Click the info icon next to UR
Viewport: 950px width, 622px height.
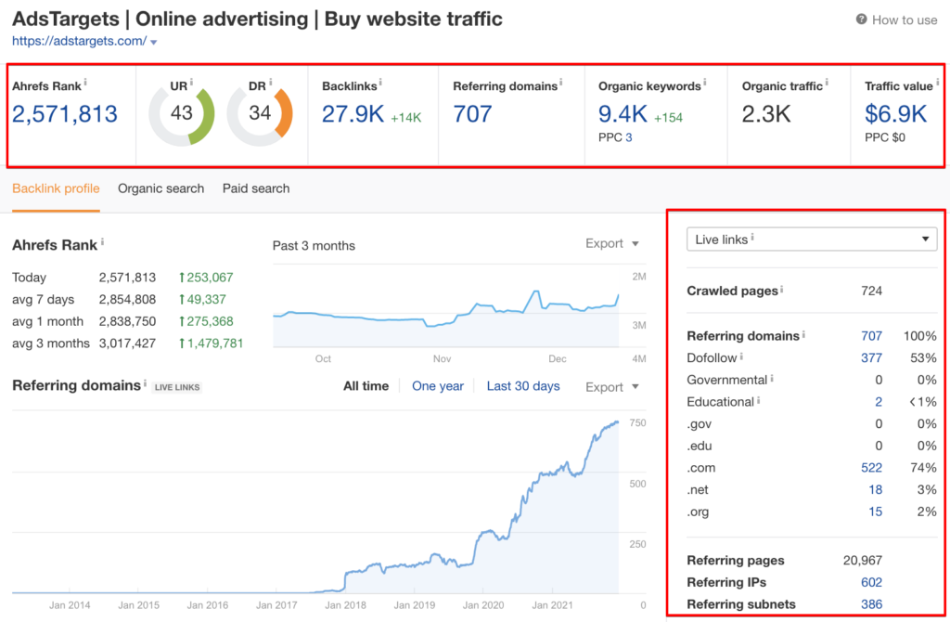pyautogui.click(x=191, y=82)
